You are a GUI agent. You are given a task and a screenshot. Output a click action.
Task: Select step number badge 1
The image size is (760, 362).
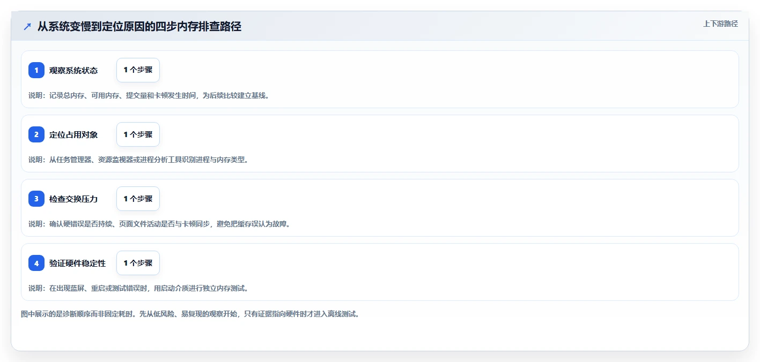pyautogui.click(x=36, y=70)
